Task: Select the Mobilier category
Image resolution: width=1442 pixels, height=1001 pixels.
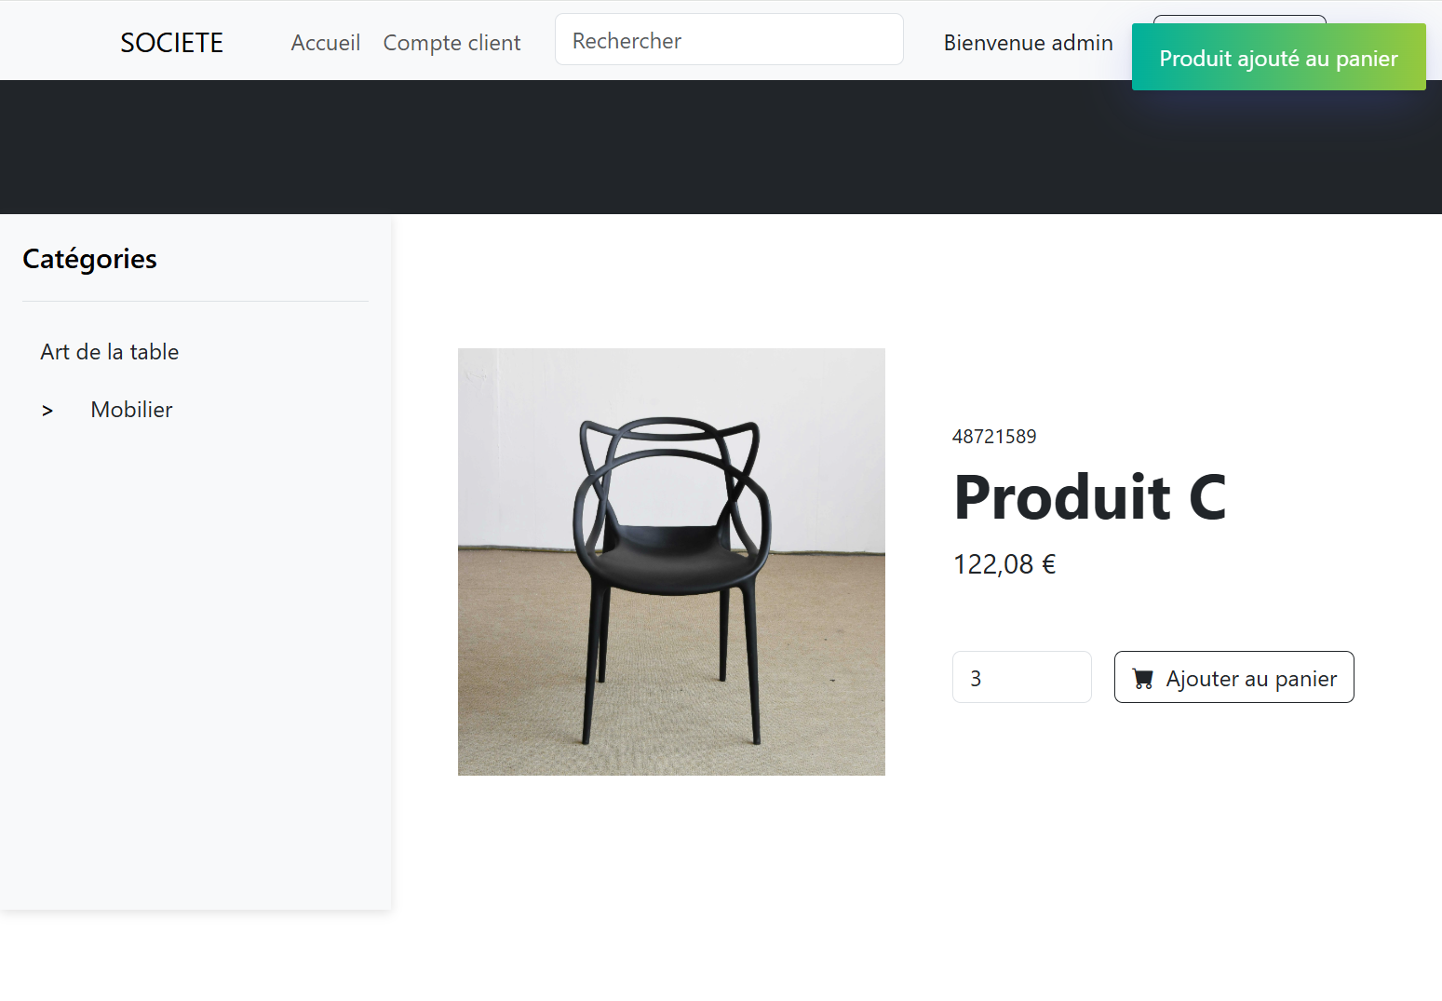Action: point(131,410)
